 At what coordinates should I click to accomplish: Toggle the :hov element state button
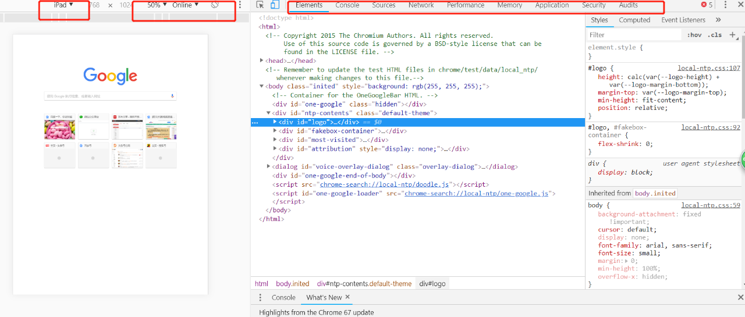694,35
